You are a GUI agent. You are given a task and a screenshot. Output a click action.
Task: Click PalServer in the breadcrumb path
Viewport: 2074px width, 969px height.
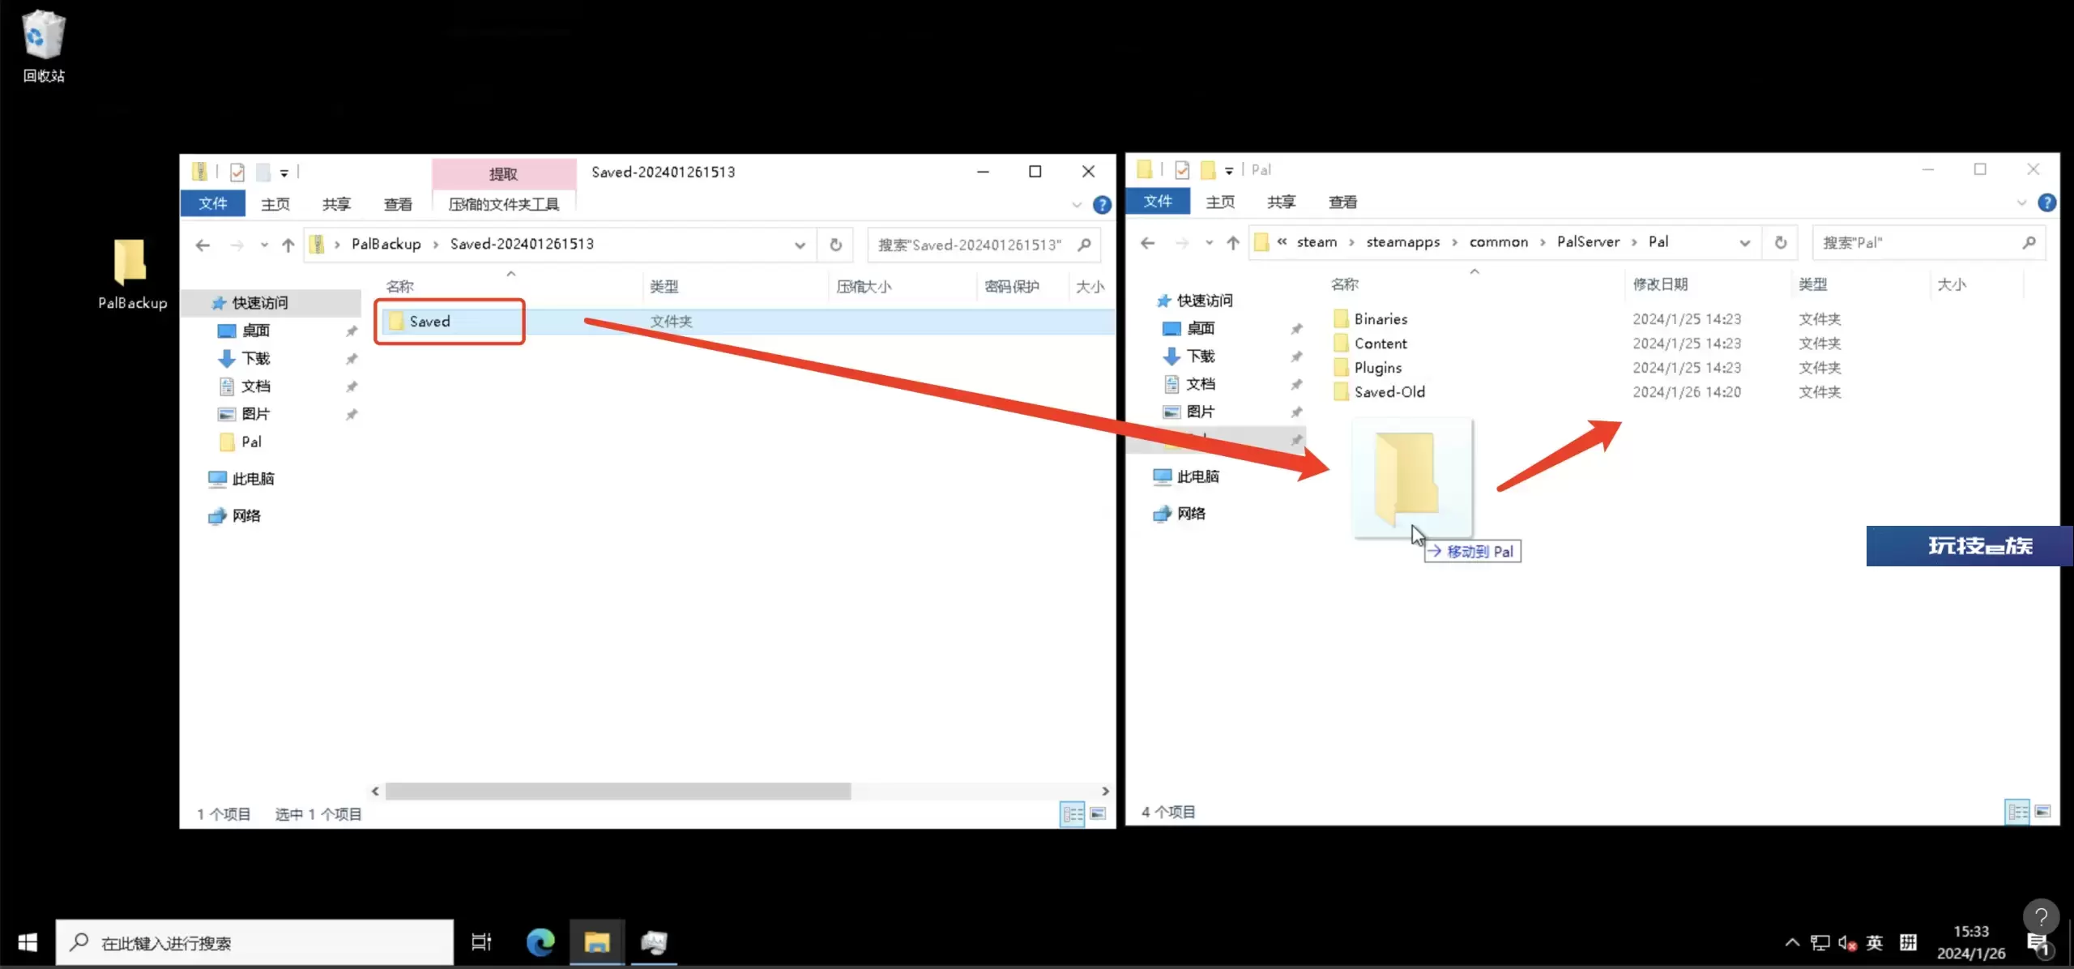pyautogui.click(x=1588, y=241)
